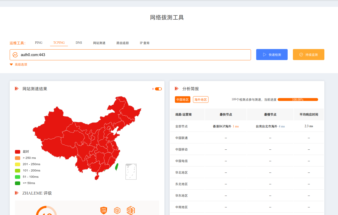Screen dimensions: 338x215
Task: Click the South China Sea inset map
Action: coord(131,172)
